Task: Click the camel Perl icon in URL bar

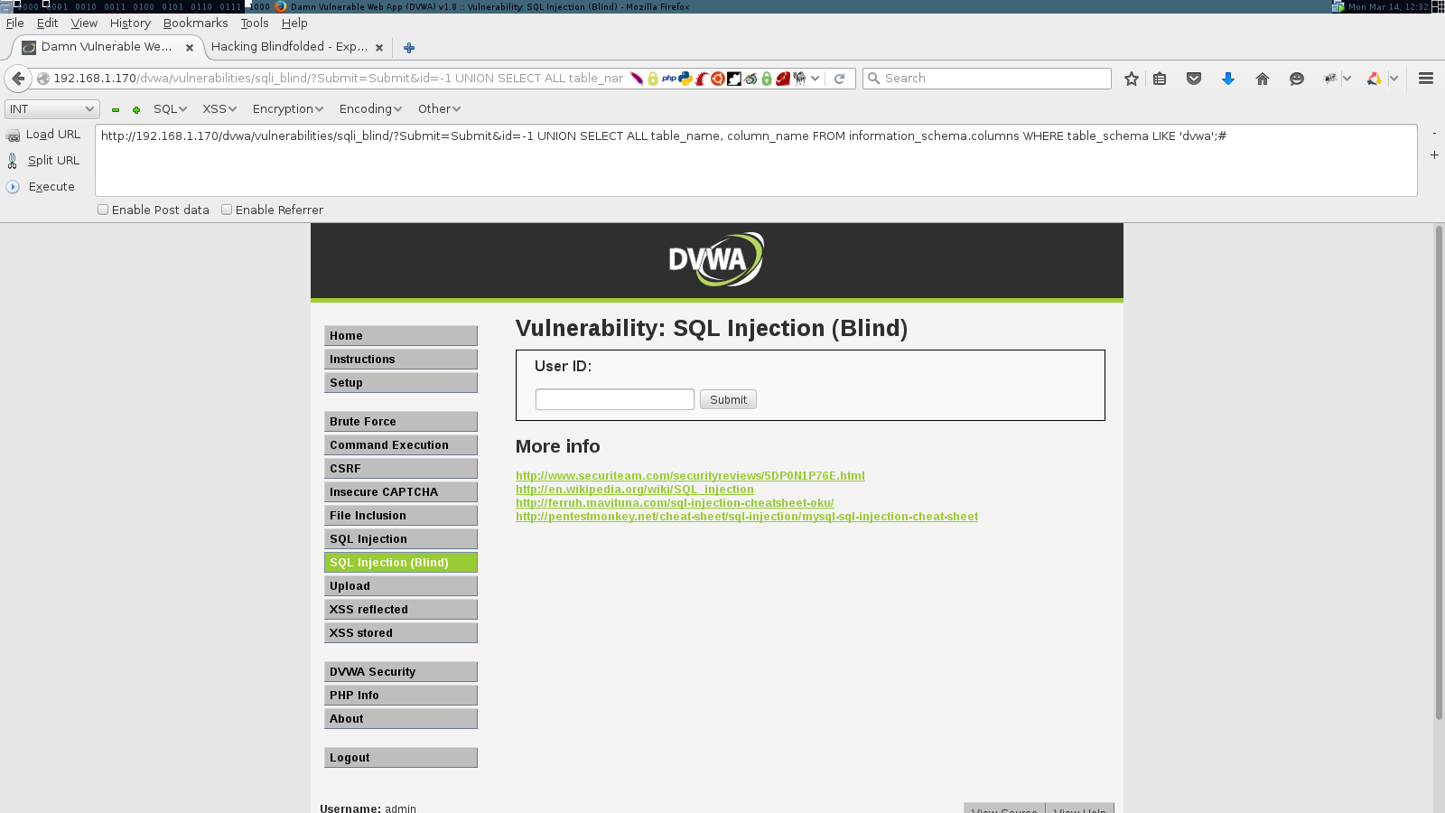Action: pyautogui.click(x=799, y=79)
